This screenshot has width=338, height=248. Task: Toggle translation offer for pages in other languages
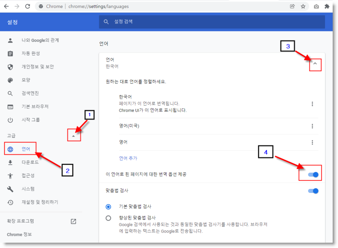(x=313, y=175)
